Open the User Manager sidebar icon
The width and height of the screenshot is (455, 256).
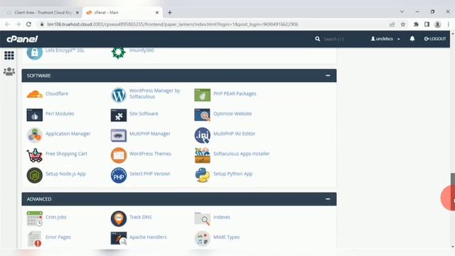point(9,71)
